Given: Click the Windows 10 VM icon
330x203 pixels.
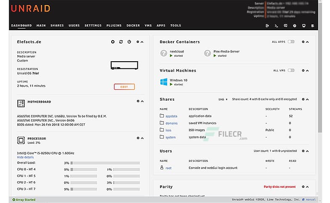Looking at the screenshot, I should tap(163, 82).
